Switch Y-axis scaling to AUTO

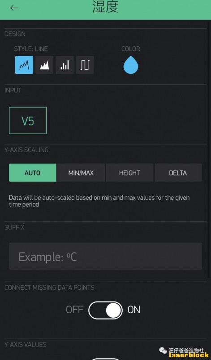click(33, 173)
